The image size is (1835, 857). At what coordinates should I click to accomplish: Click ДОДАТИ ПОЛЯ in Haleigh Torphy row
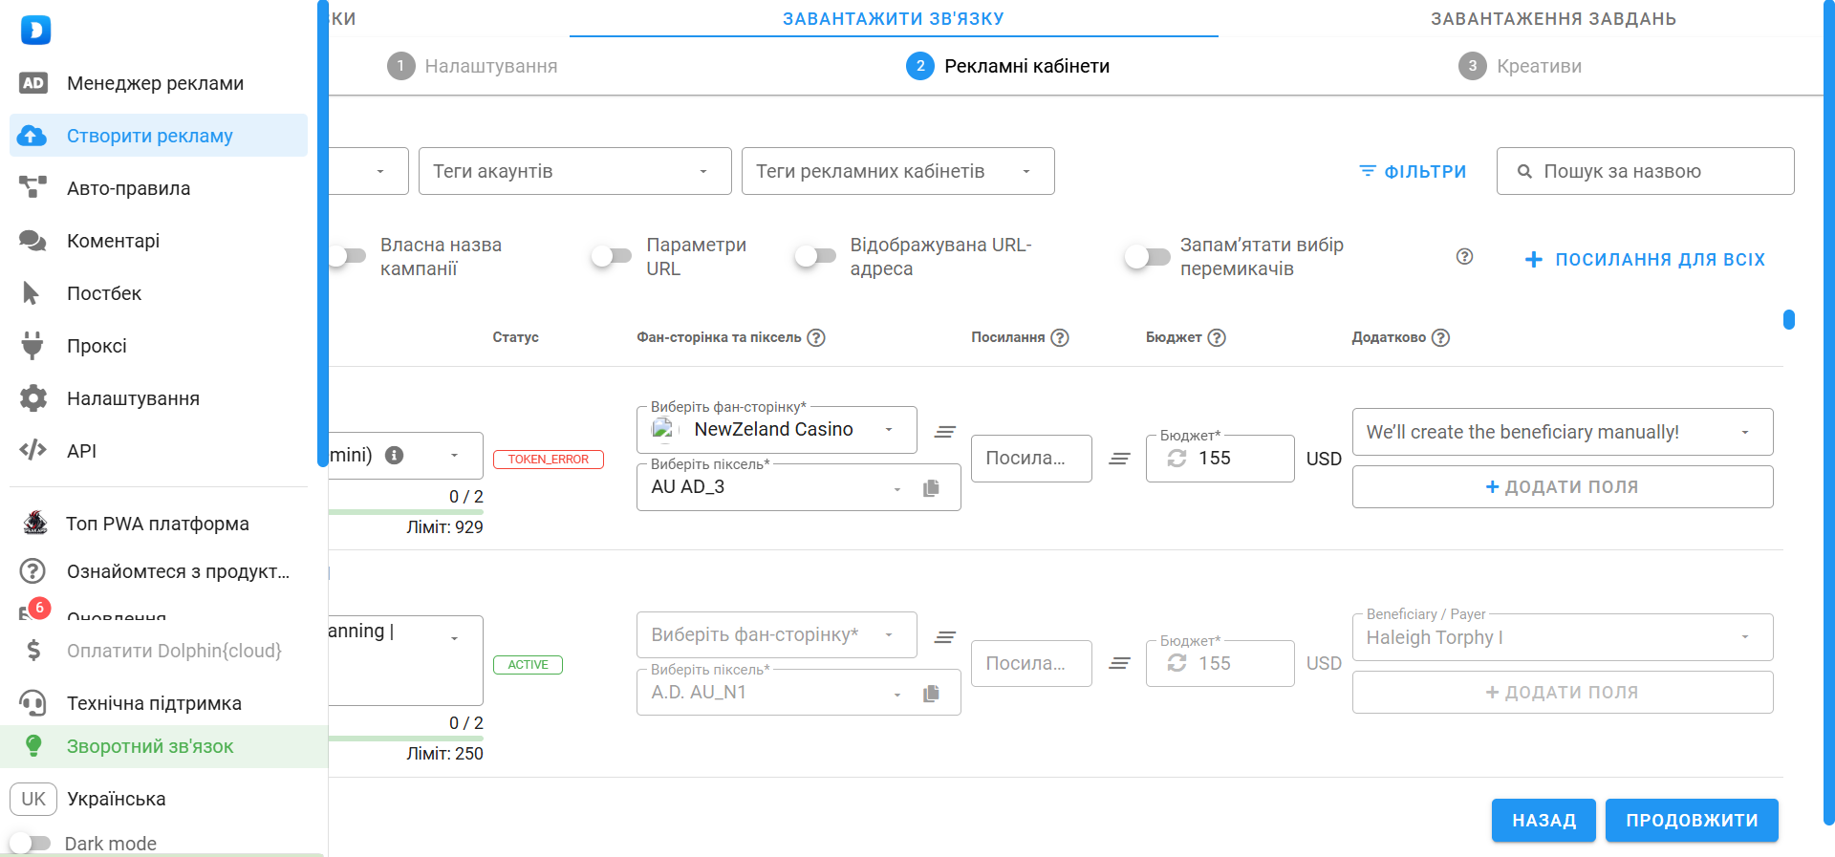1563,692
